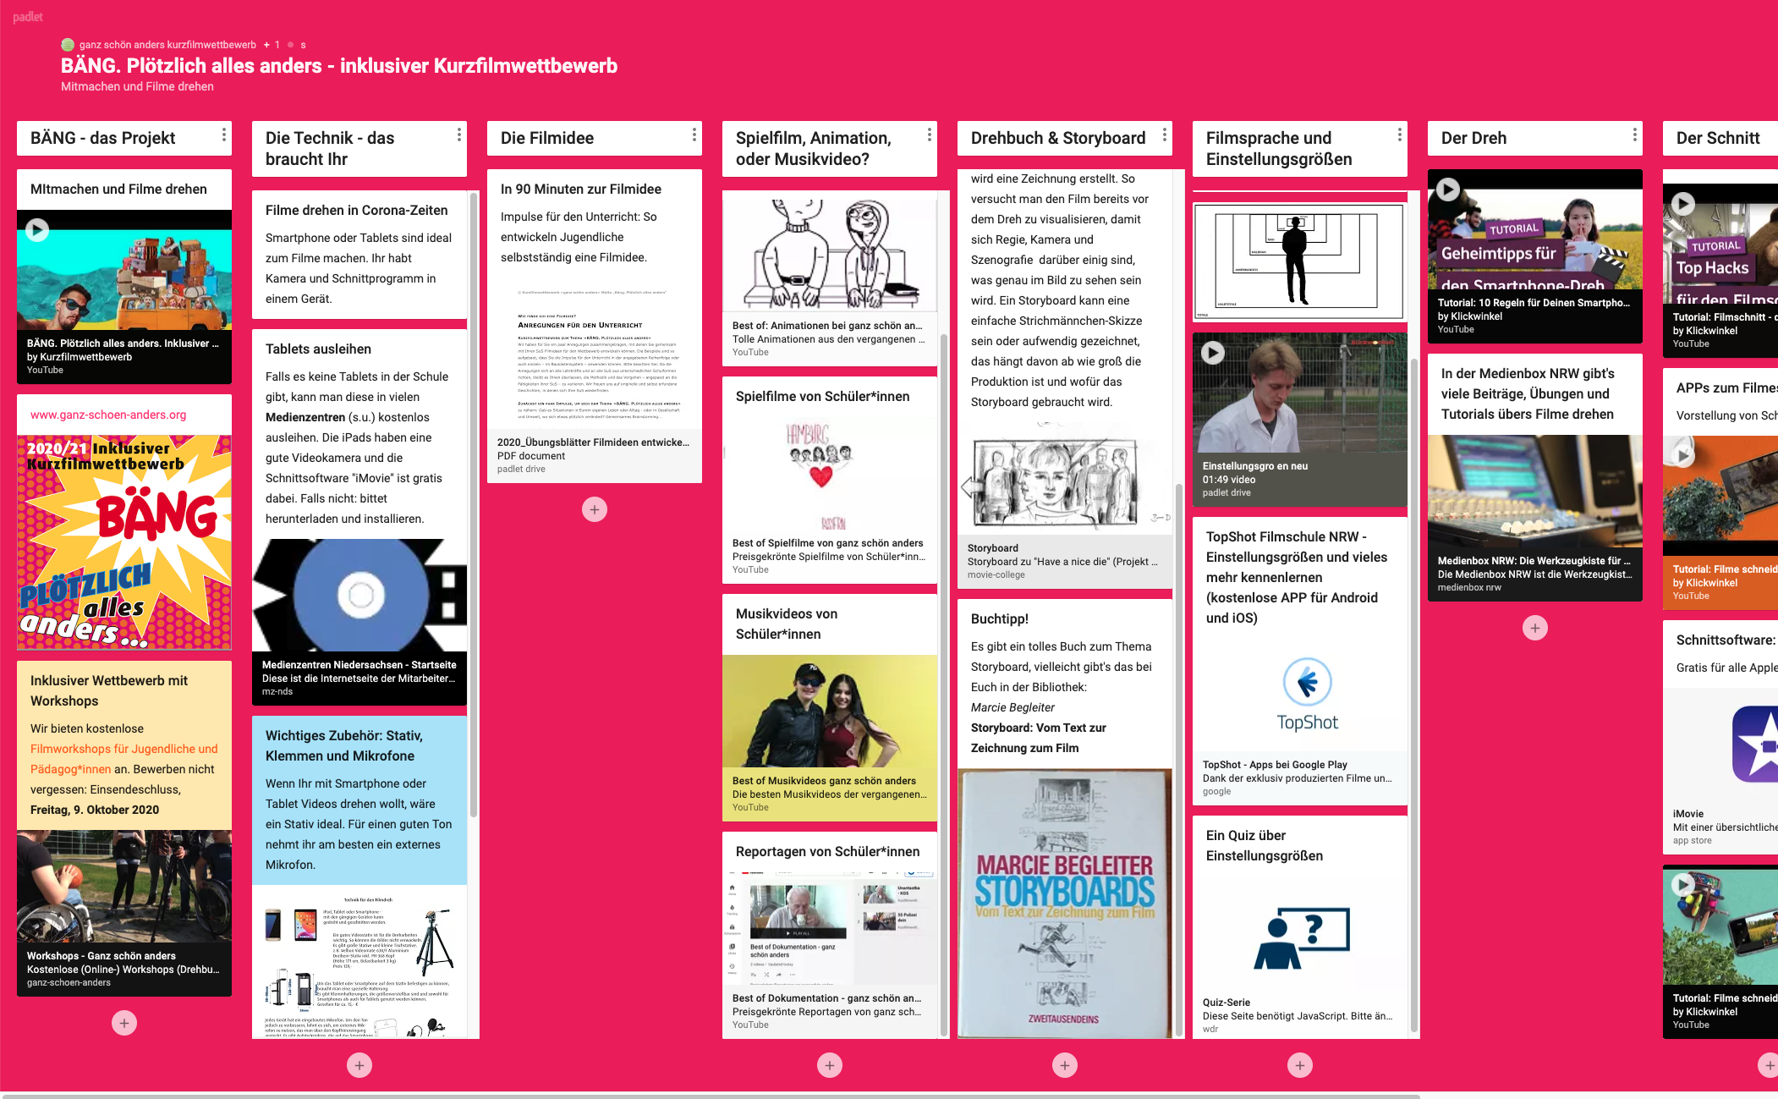Open options menu for Drehbuch & Storyboard column
Screen dimensions: 1778x1099
[1164, 135]
